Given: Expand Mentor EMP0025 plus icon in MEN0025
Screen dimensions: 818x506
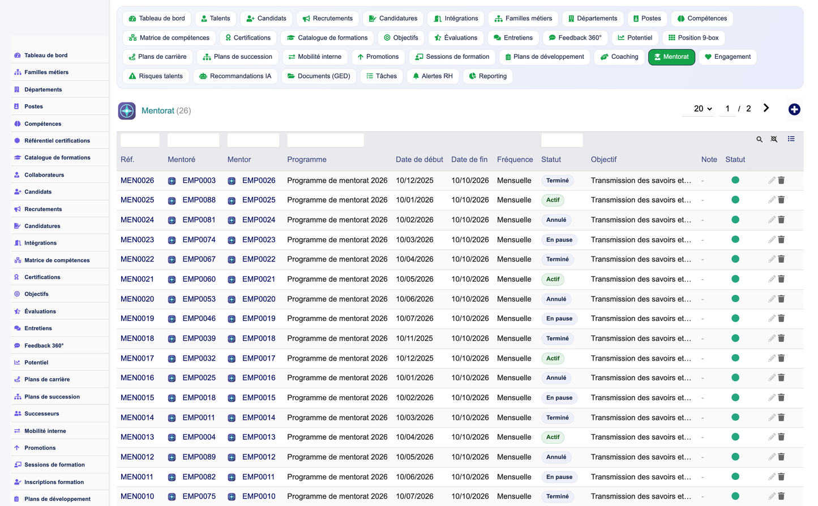Looking at the screenshot, I should (x=232, y=200).
